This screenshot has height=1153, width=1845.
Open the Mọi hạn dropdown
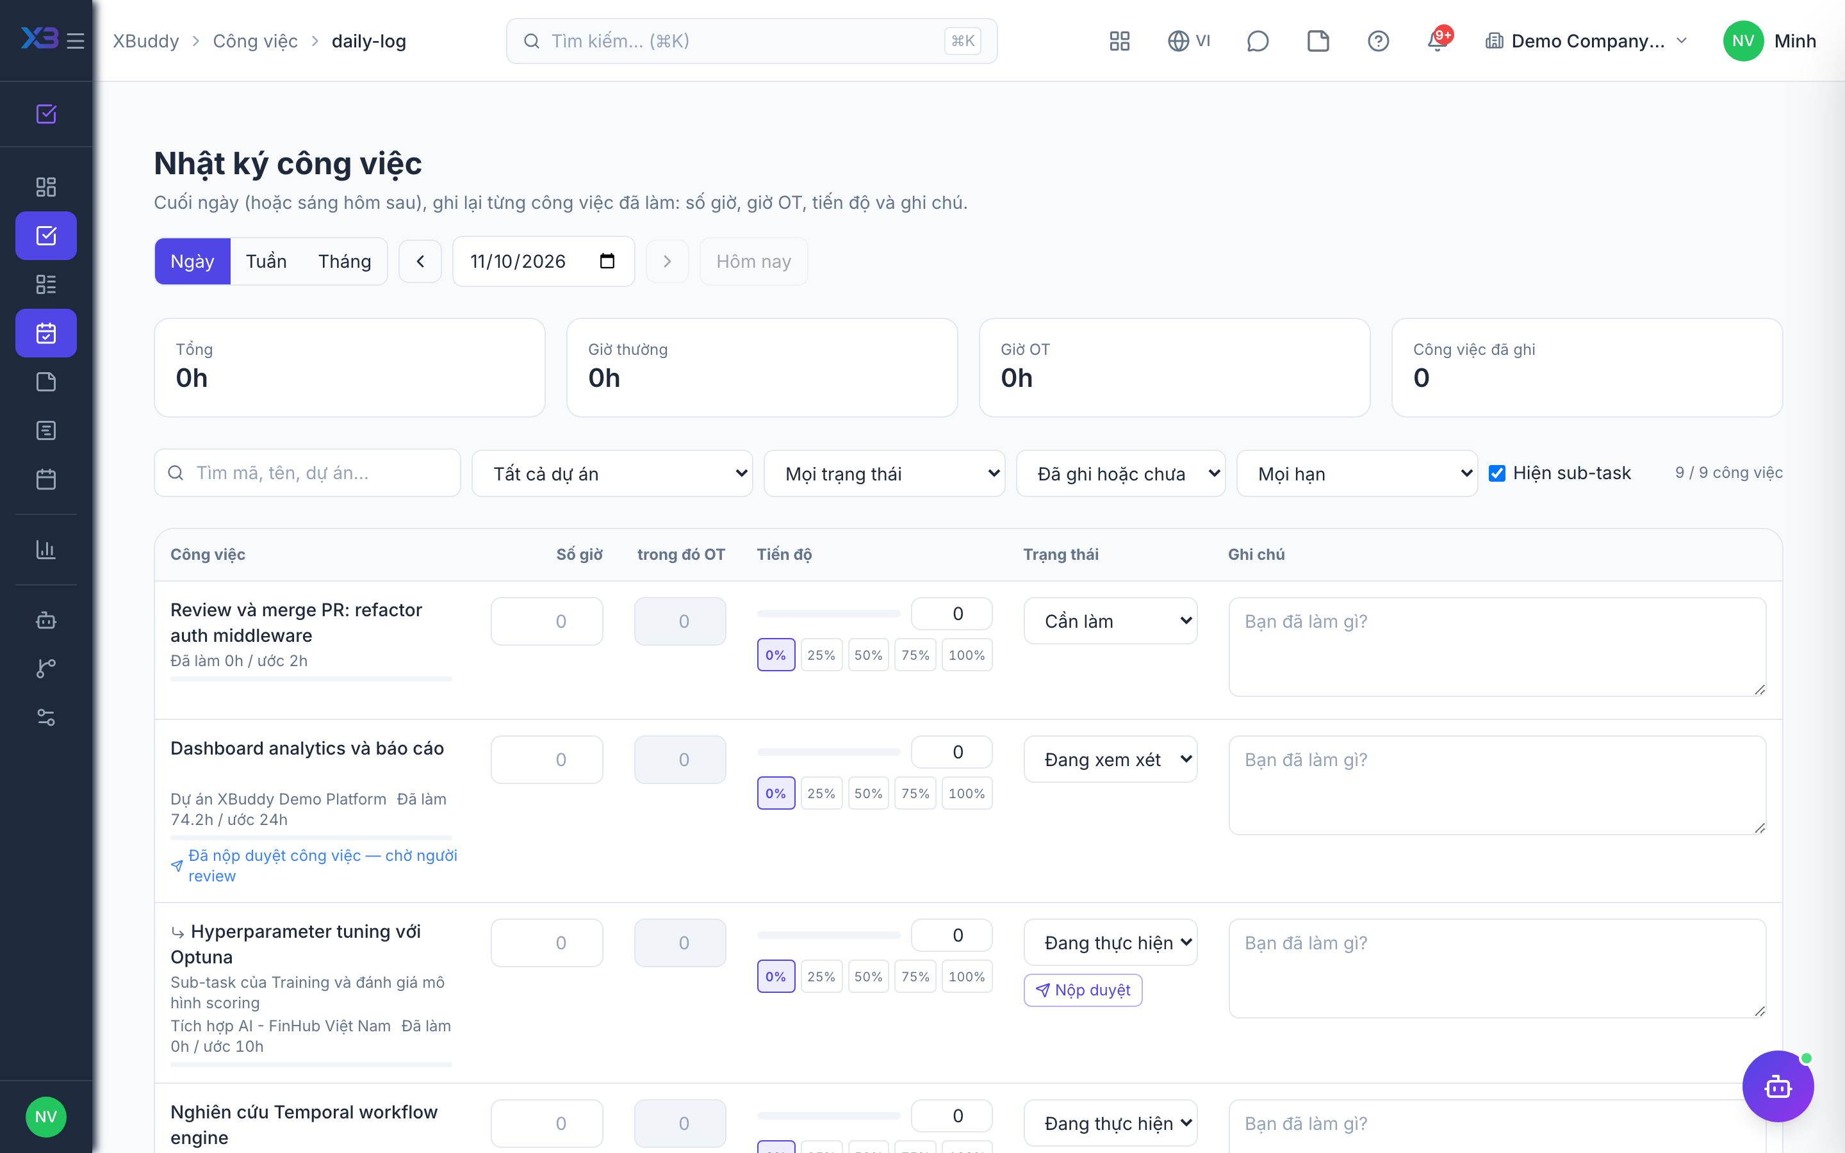pos(1357,473)
